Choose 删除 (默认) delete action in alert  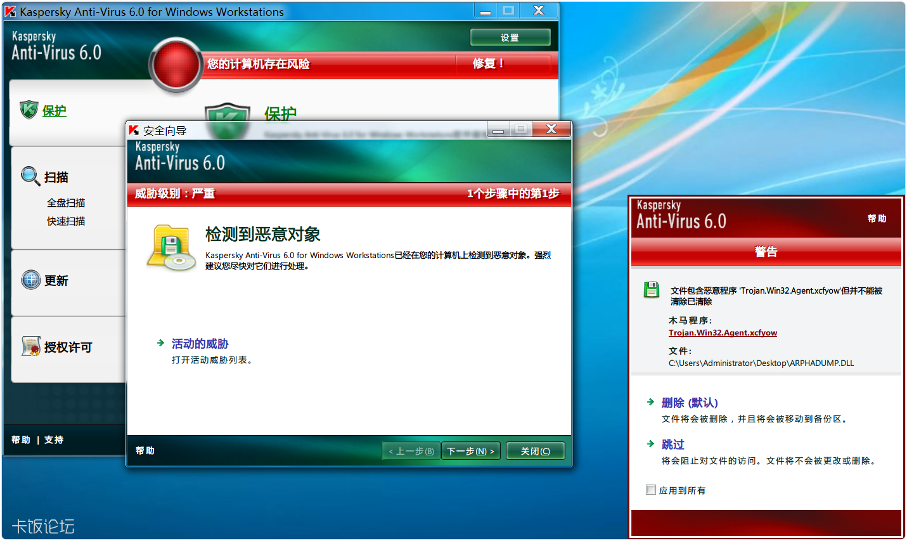click(690, 403)
